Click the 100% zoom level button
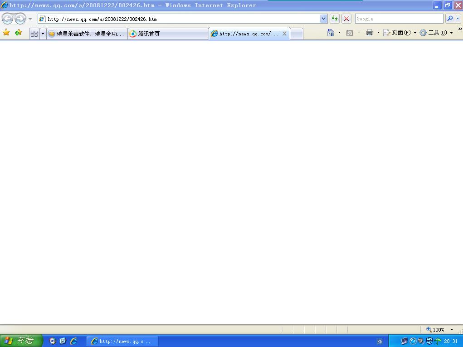Viewport: 463px width, 347px height. pyautogui.click(x=435, y=330)
